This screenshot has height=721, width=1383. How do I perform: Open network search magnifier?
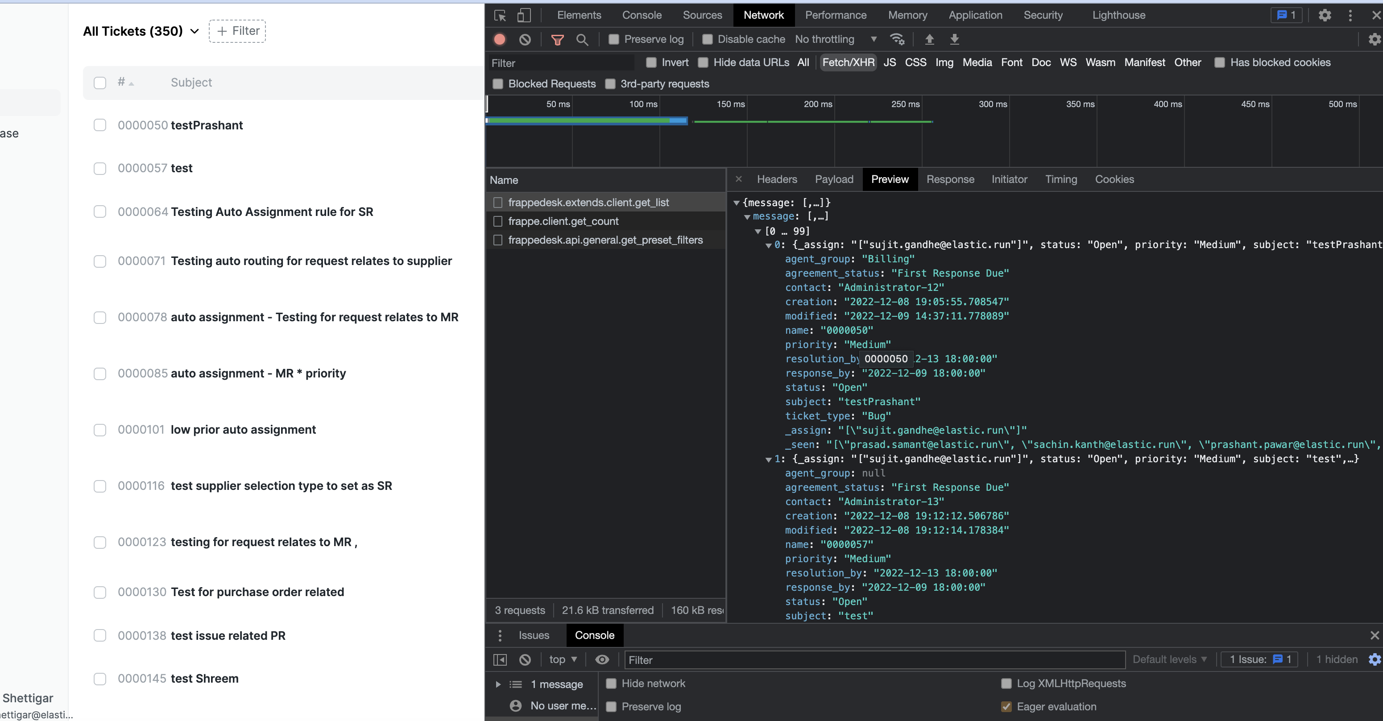tap(582, 39)
